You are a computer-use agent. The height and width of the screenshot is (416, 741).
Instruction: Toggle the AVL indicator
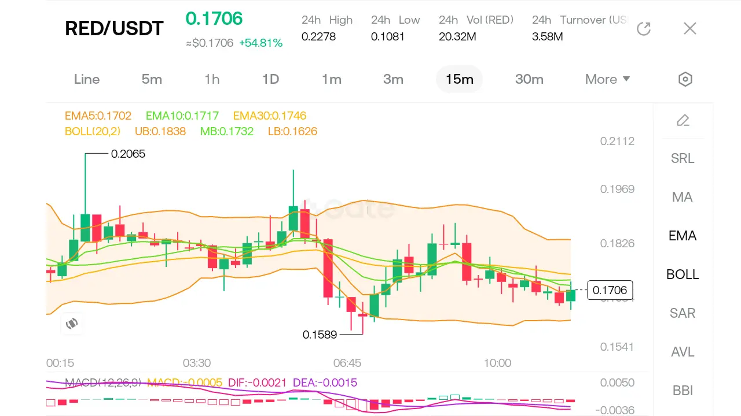(x=683, y=352)
